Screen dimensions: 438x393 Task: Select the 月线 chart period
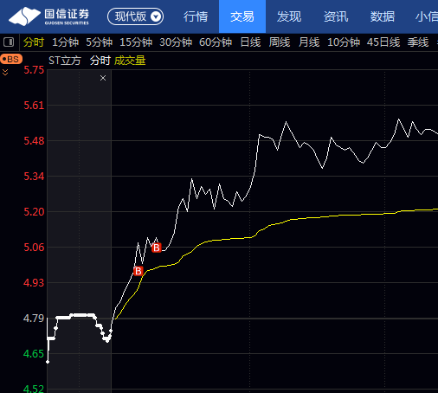click(x=309, y=42)
